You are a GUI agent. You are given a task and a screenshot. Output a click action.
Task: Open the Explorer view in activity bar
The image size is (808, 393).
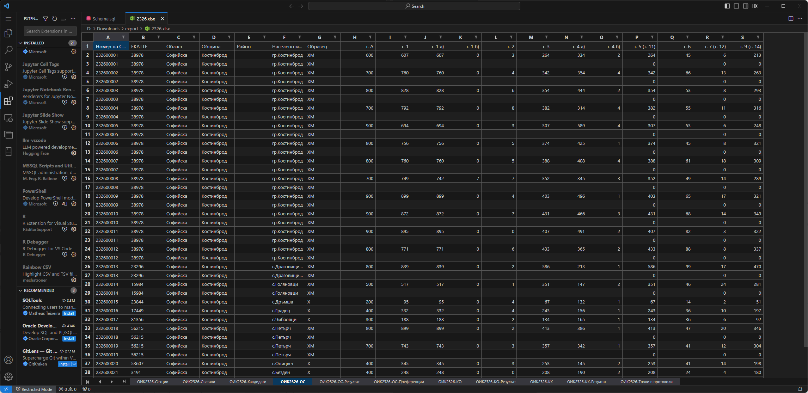tap(8, 33)
